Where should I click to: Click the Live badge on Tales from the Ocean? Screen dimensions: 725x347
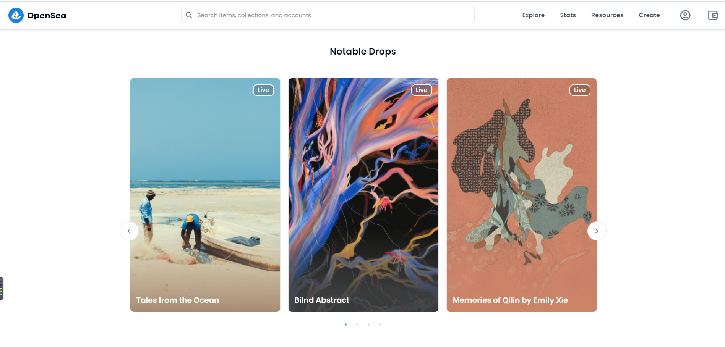[x=263, y=90]
